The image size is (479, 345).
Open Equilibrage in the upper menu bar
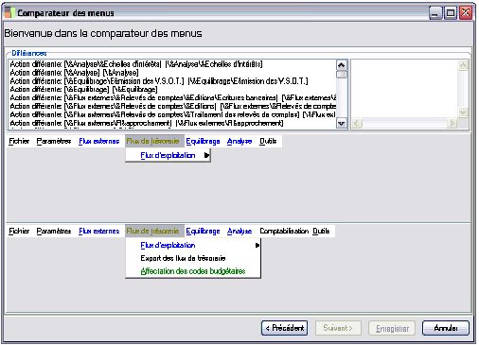pos(203,141)
